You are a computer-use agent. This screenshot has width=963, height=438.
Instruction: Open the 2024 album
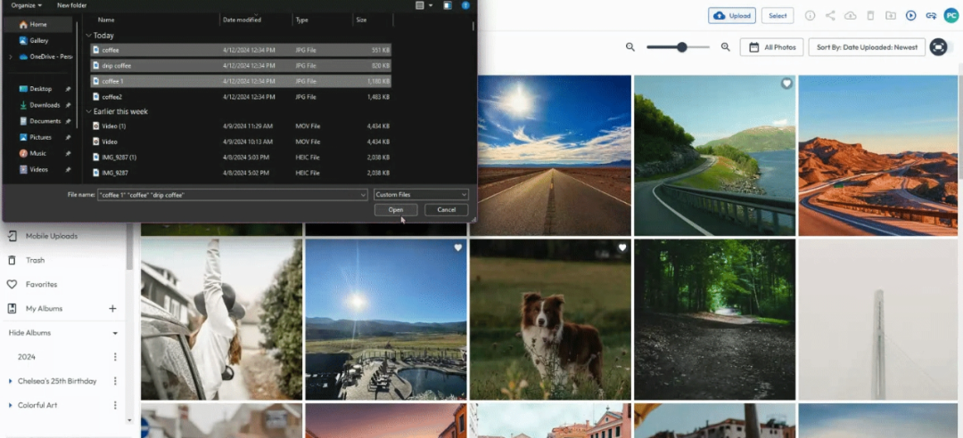27,357
